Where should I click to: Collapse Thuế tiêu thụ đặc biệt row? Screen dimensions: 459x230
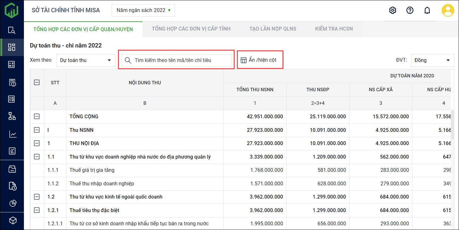[x=37, y=210]
